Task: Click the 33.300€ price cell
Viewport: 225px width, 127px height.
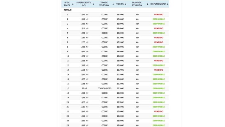Action: coord(120,88)
